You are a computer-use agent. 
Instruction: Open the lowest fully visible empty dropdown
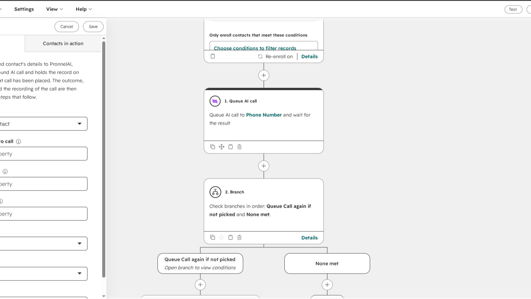pos(43,274)
